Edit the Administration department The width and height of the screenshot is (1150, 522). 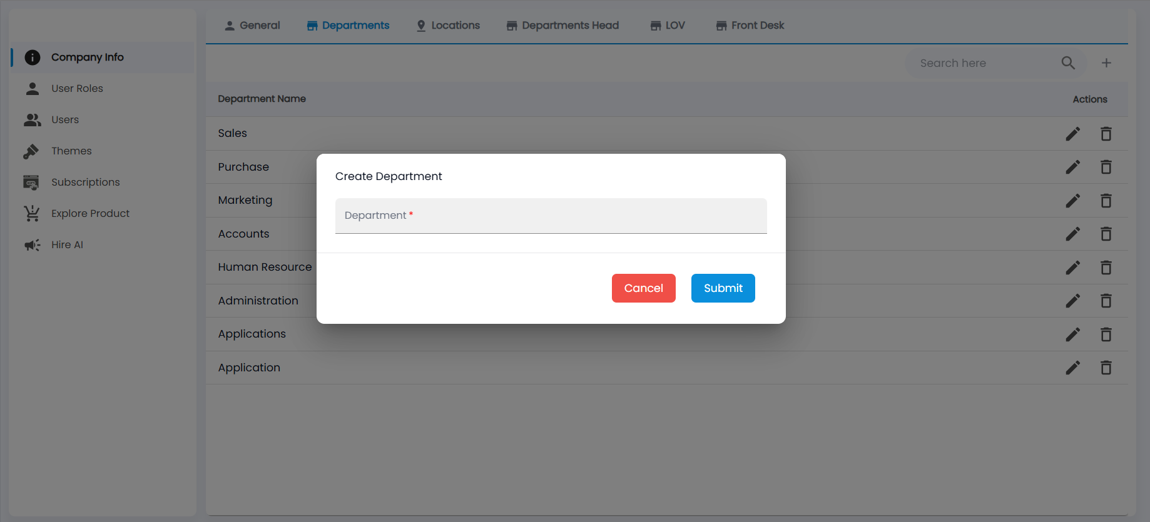coord(1073,301)
